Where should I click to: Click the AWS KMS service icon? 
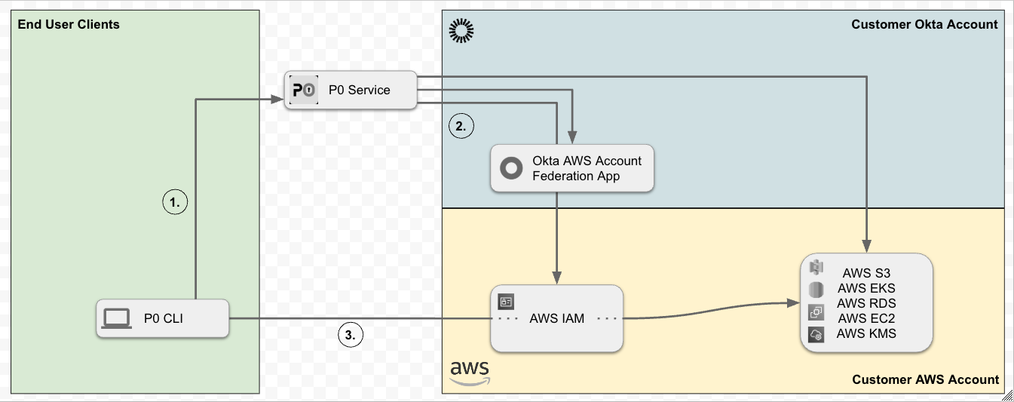[x=816, y=334]
